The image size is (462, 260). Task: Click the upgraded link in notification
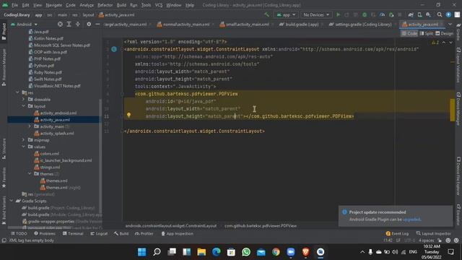411,220
